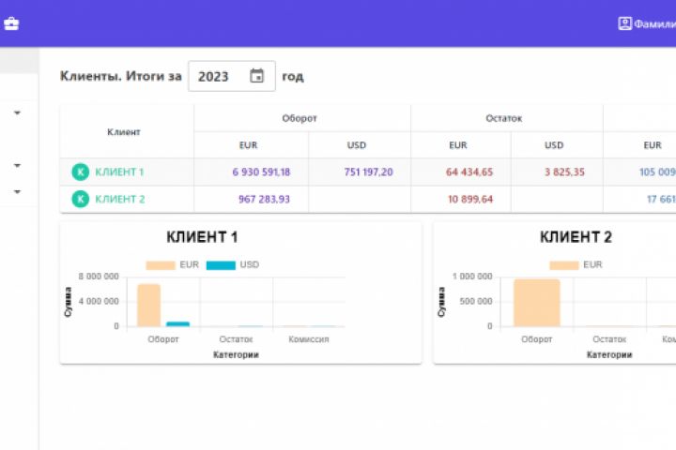Click the EUR subheader under Остаток
676x450 pixels.
[x=458, y=145]
